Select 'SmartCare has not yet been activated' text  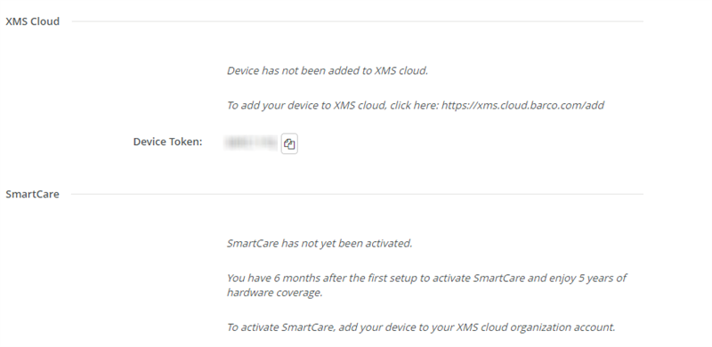pyautogui.click(x=320, y=244)
